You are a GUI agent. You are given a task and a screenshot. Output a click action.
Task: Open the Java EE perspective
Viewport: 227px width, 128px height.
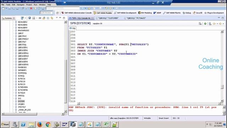(198, 13)
